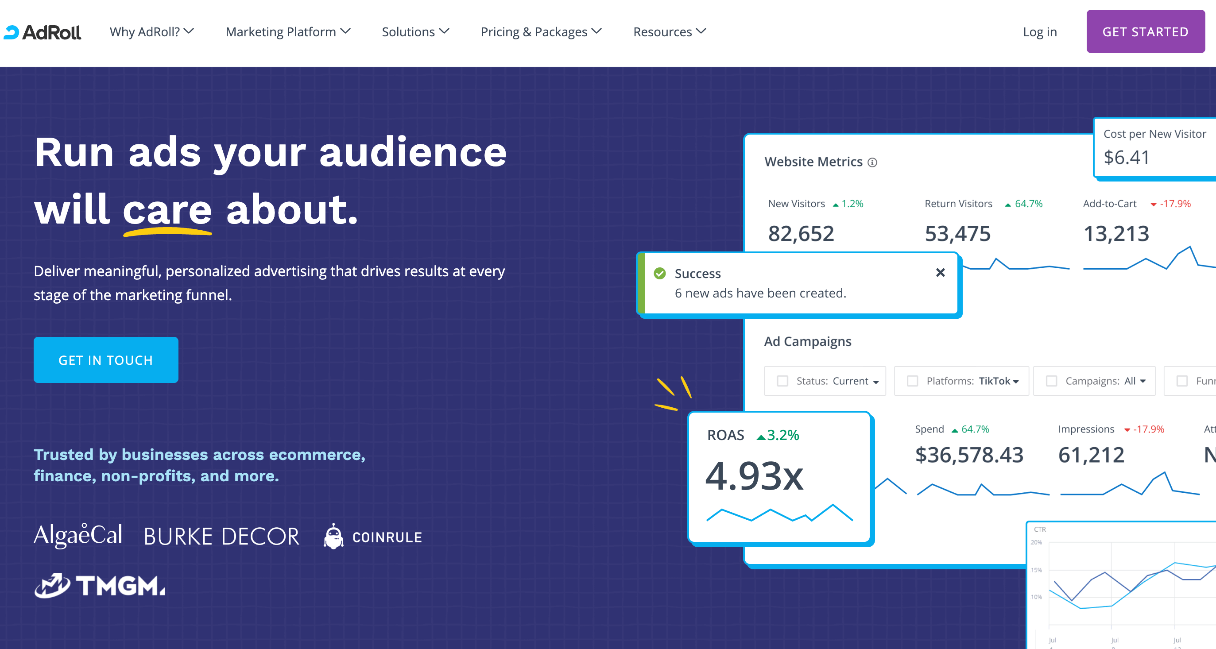Click the Website Metrics info icon
1216x649 pixels.
pos(872,162)
